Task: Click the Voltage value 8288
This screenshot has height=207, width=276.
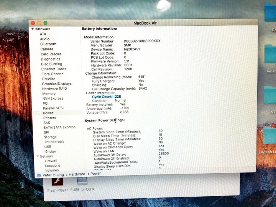Action: point(124,112)
